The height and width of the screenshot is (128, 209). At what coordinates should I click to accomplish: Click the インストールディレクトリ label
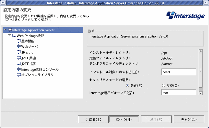(109, 52)
